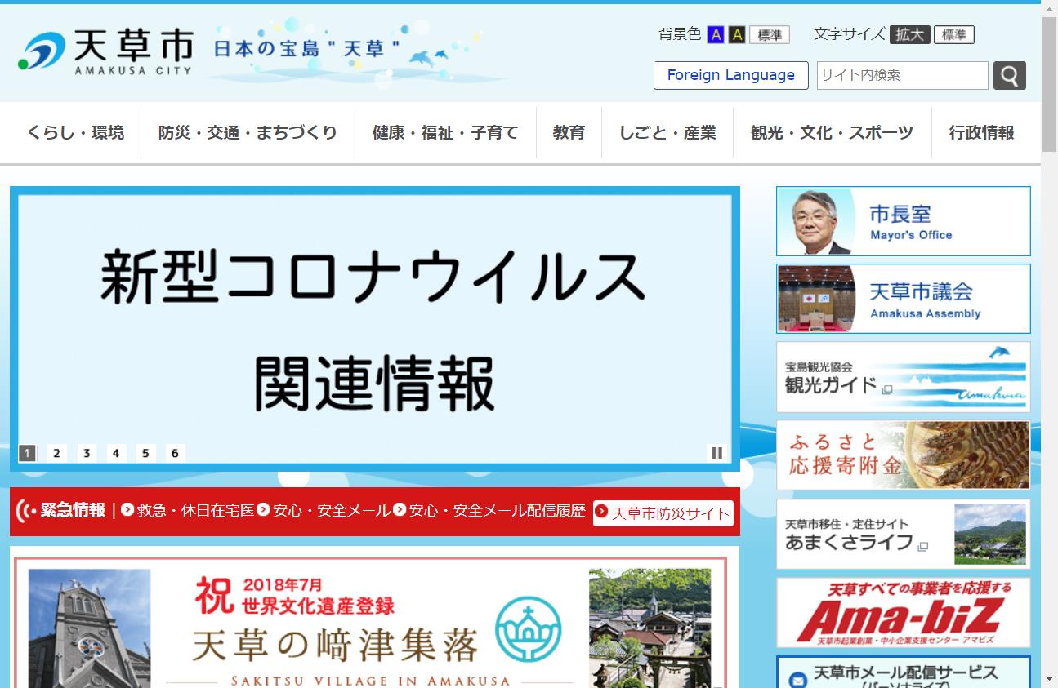Select the 教育 menu item
This screenshot has width=1058, height=688.
569,131
